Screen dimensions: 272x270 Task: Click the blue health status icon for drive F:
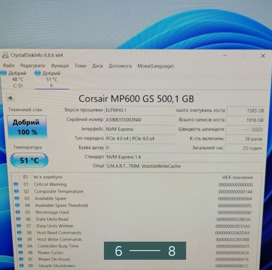38,73
